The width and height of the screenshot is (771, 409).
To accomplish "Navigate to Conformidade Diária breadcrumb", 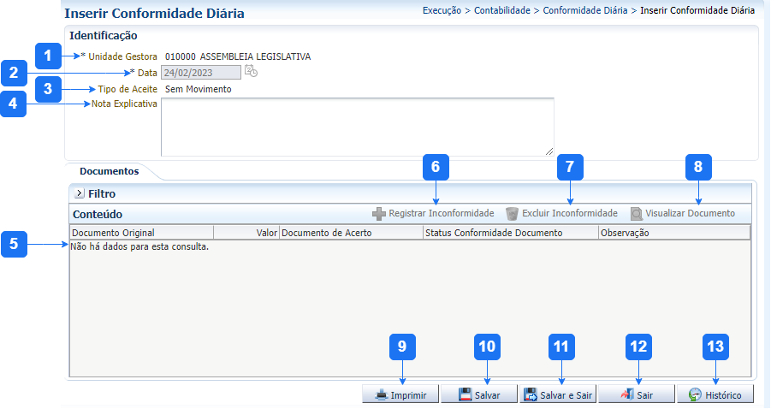I will (585, 11).
